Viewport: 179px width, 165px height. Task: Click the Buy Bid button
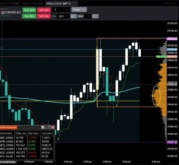(29, 16)
